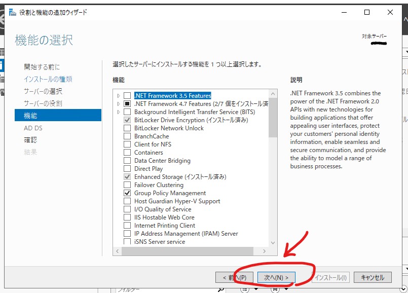Select Enhanced Storage (インストール済み) row
408x293 pixels.
coord(180,177)
